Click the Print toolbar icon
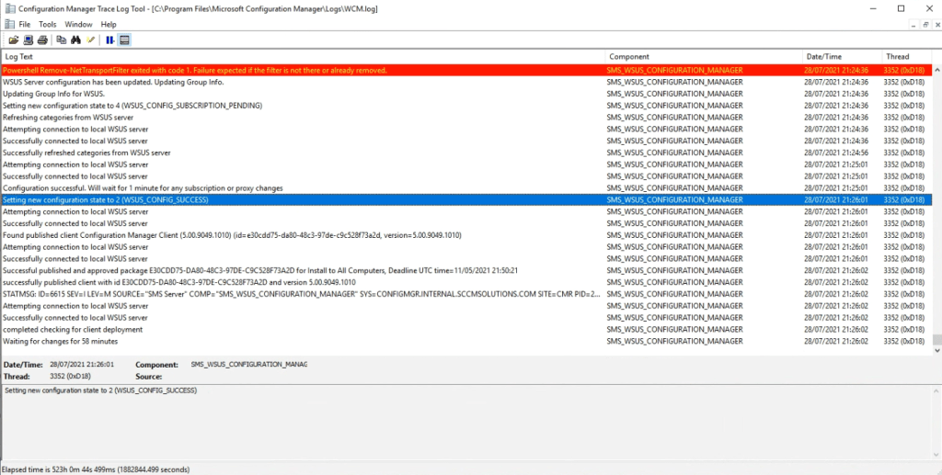The height and width of the screenshot is (475, 942). click(x=42, y=40)
